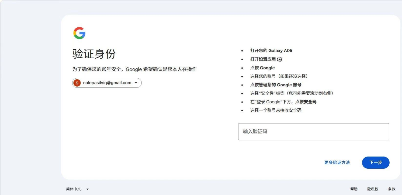This screenshot has height=195, width=402.
Task: Open the 帮助 footer link
Action: click(x=354, y=189)
